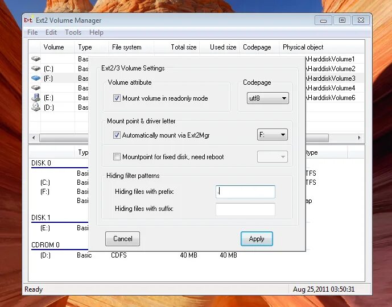392x307 pixels.
Task: Open the Tools menu
Action: (x=73, y=32)
